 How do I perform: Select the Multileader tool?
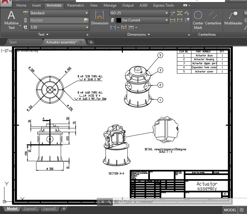tap(233, 18)
